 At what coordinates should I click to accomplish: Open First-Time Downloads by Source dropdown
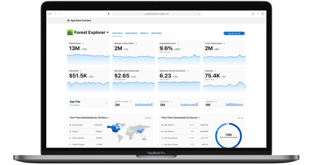tap(181, 118)
